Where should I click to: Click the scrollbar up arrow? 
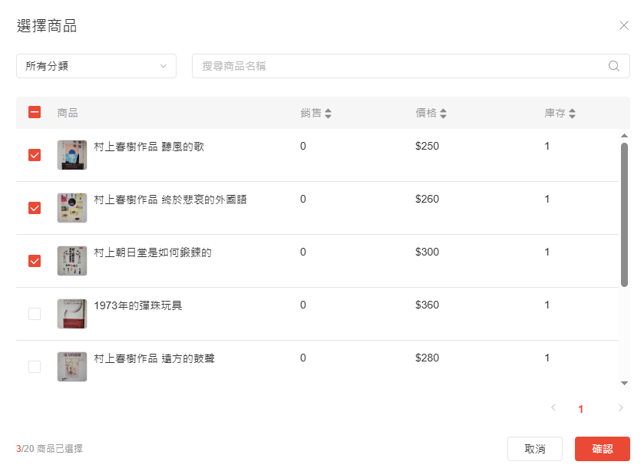click(x=624, y=136)
